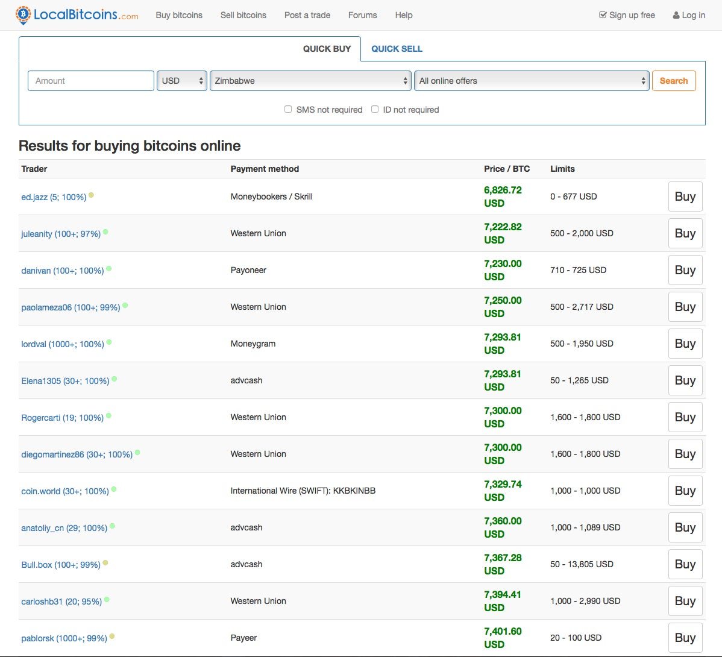Screen dimensions: 722x657
Task: Click Elena1305 online status dot
Action: tap(114, 379)
